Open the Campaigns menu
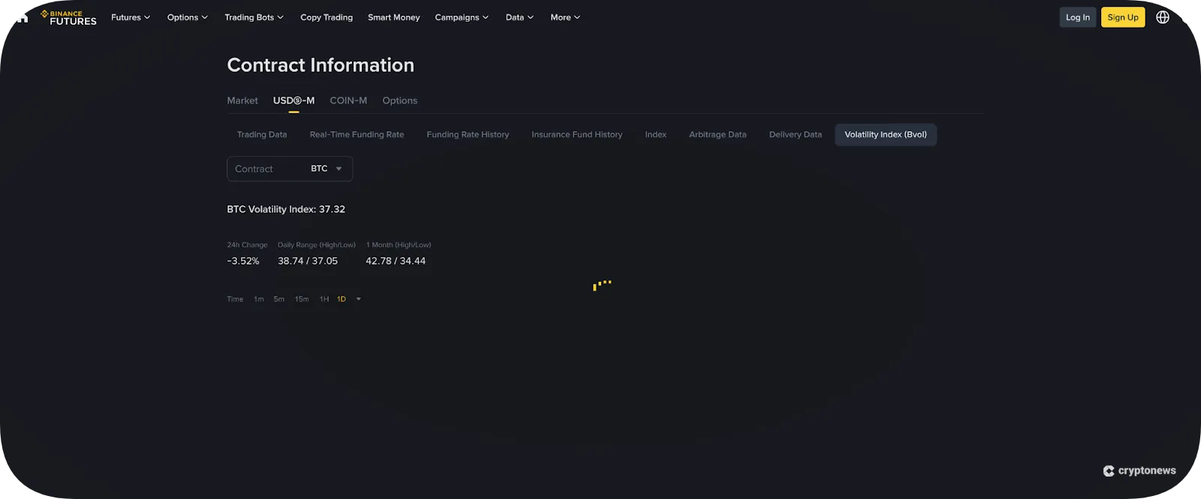The width and height of the screenshot is (1201, 499). (462, 17)
